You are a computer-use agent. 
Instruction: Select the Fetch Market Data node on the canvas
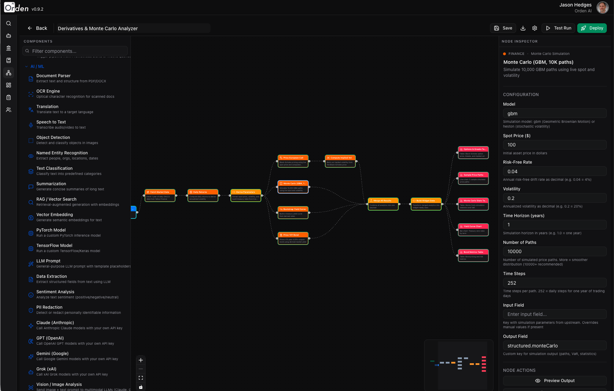coord(160,195)
